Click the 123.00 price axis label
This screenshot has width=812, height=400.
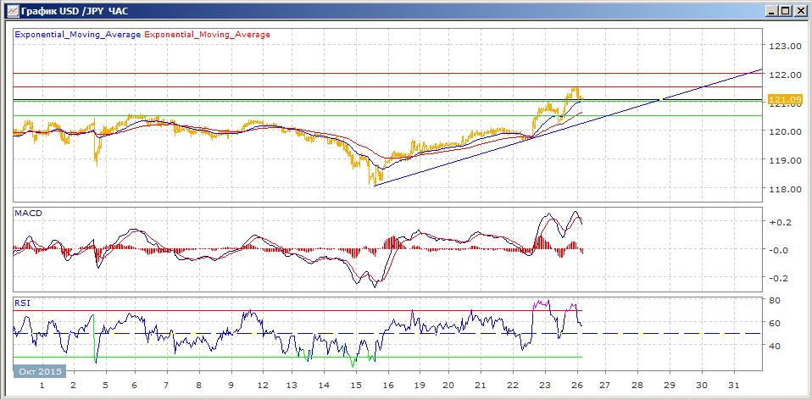point(785,46)
